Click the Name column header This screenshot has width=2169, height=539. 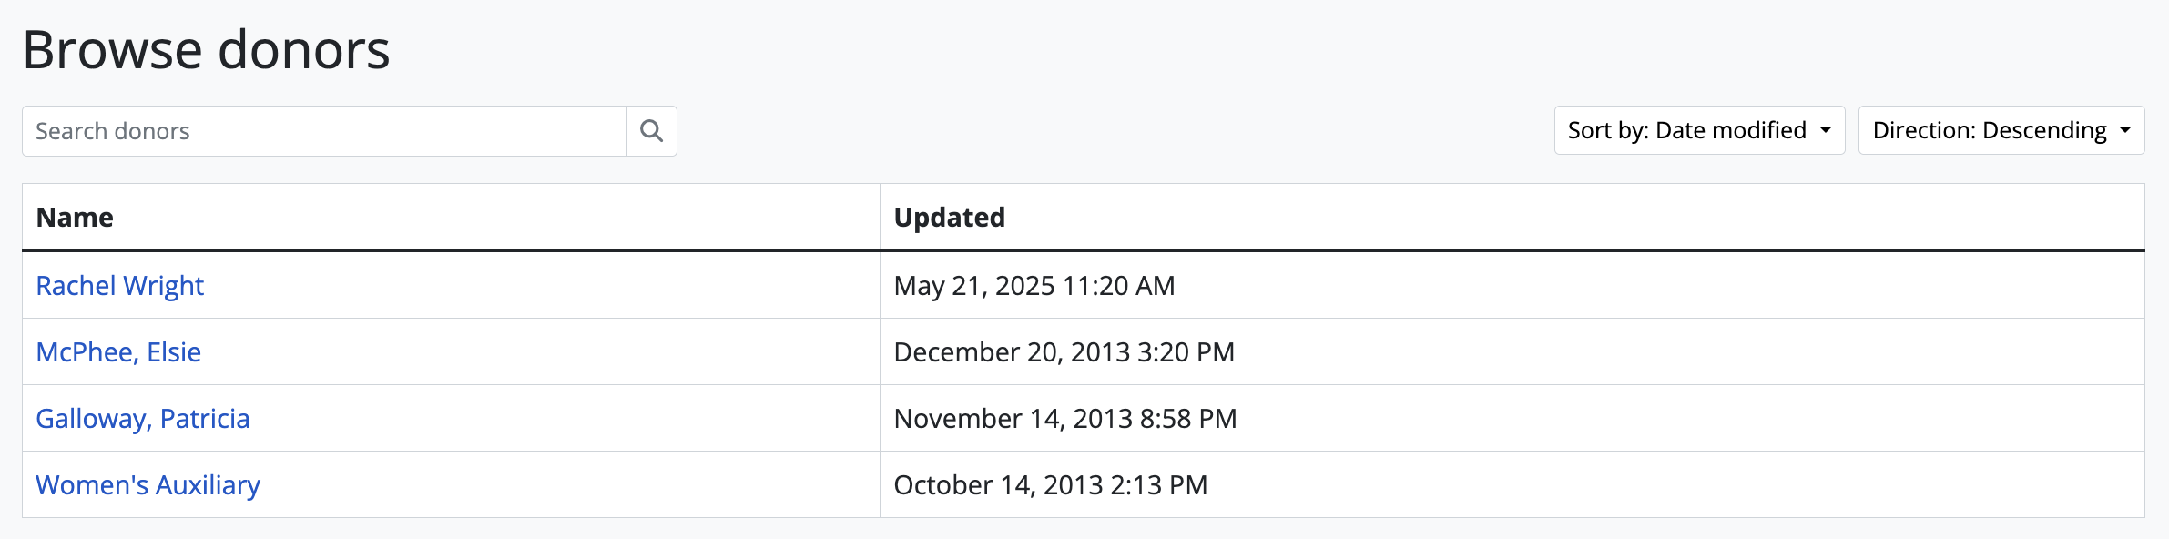tap(75, 218)
